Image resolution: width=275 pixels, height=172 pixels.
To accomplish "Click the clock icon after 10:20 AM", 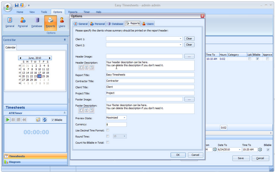I will click(x=260, y=150).
